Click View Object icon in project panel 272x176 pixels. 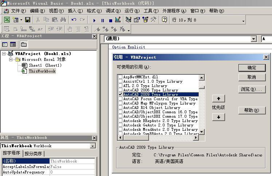point(13,44)
